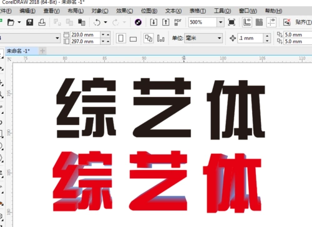Select Portrait page orientation

click(x=121, y=38)
